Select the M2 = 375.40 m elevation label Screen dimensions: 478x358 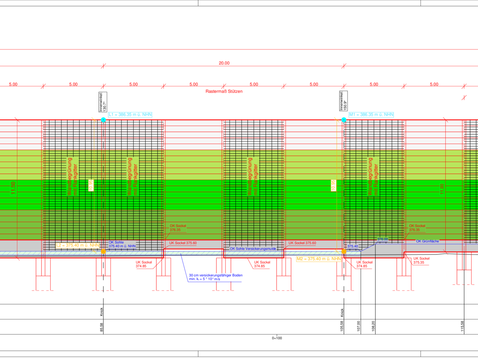tap(318, 258)
